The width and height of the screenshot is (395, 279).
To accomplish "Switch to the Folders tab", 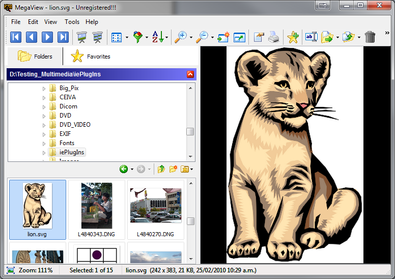I will point(35,56).
